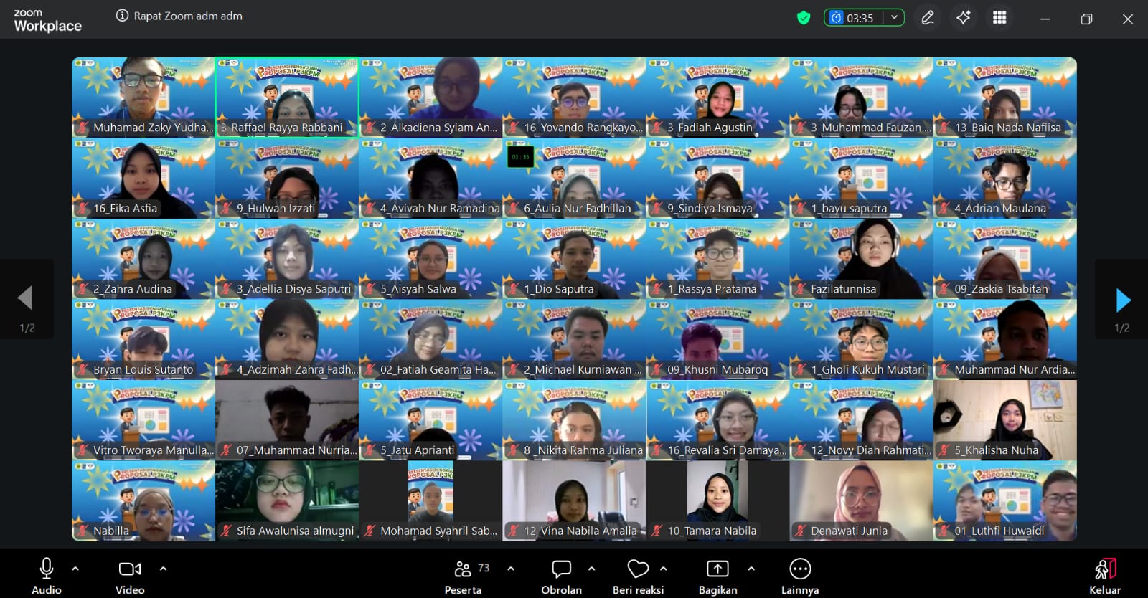Expand the Video options arrow
Image resolution: width=1148 pixels, height=598 pixels.
[x=164, y=569]
